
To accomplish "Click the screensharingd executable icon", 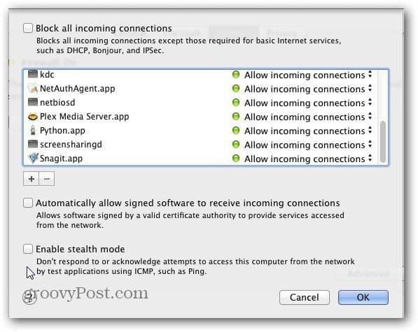I will point(33,144).
